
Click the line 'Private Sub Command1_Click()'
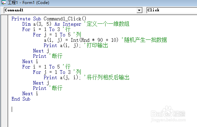(x=49, y=19)
